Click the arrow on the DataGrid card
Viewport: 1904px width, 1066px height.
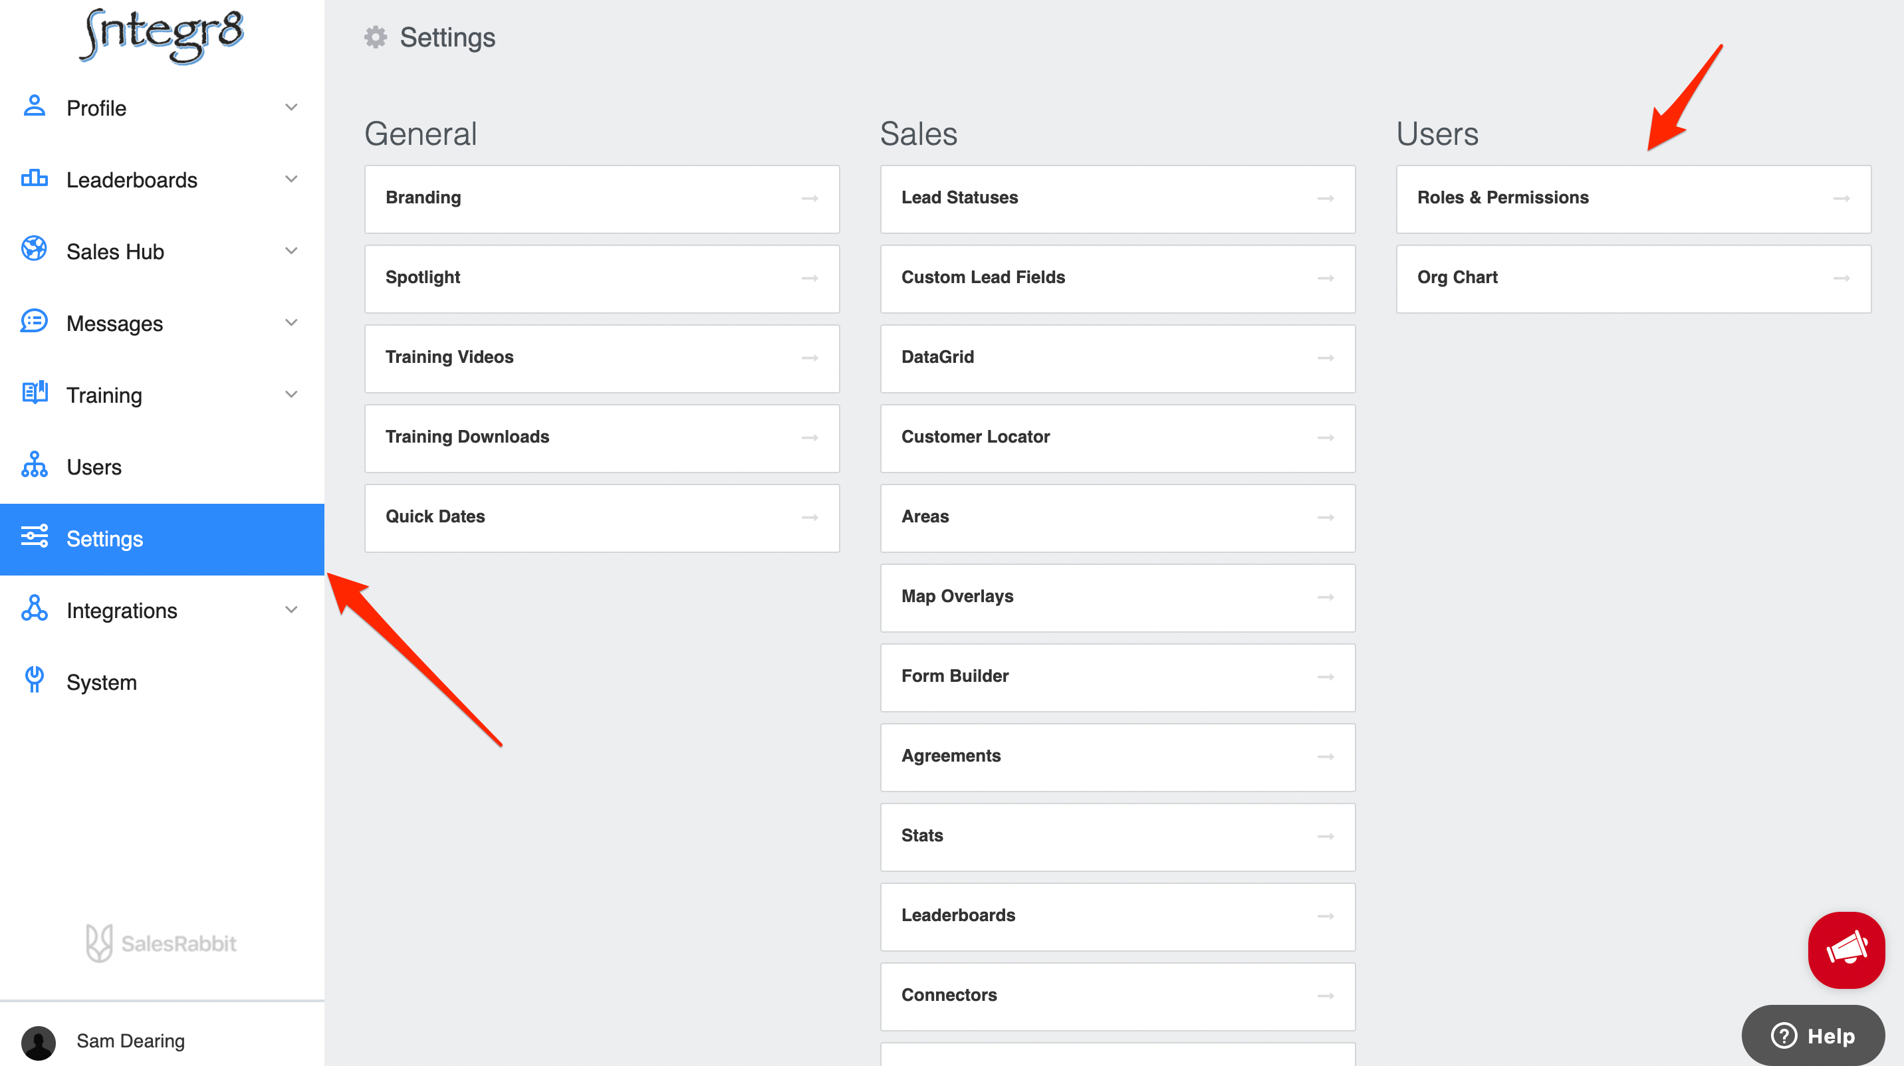[x=1325, y=358]
